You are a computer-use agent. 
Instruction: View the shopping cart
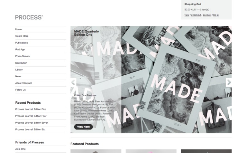coord(187,15)
